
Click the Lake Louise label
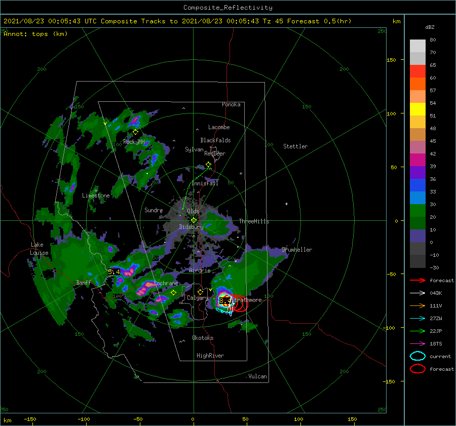click(39, 249)
